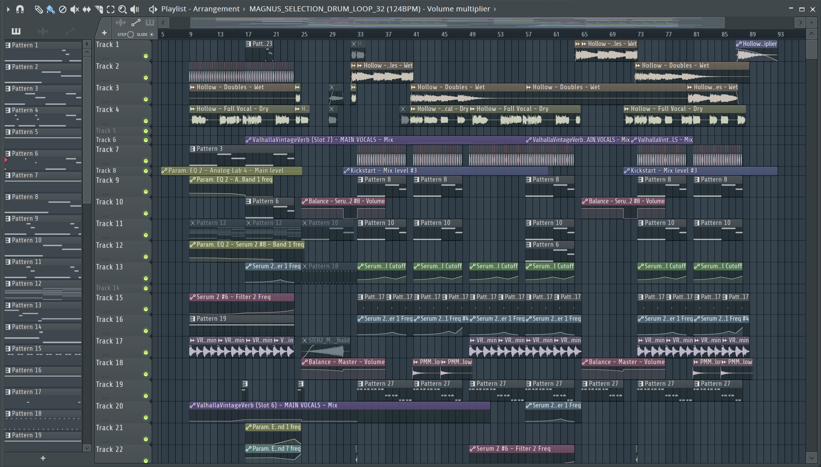Show audio clips via waveform icon above tracks
This screenshot has height=467, width=821.
coord(121,23)
